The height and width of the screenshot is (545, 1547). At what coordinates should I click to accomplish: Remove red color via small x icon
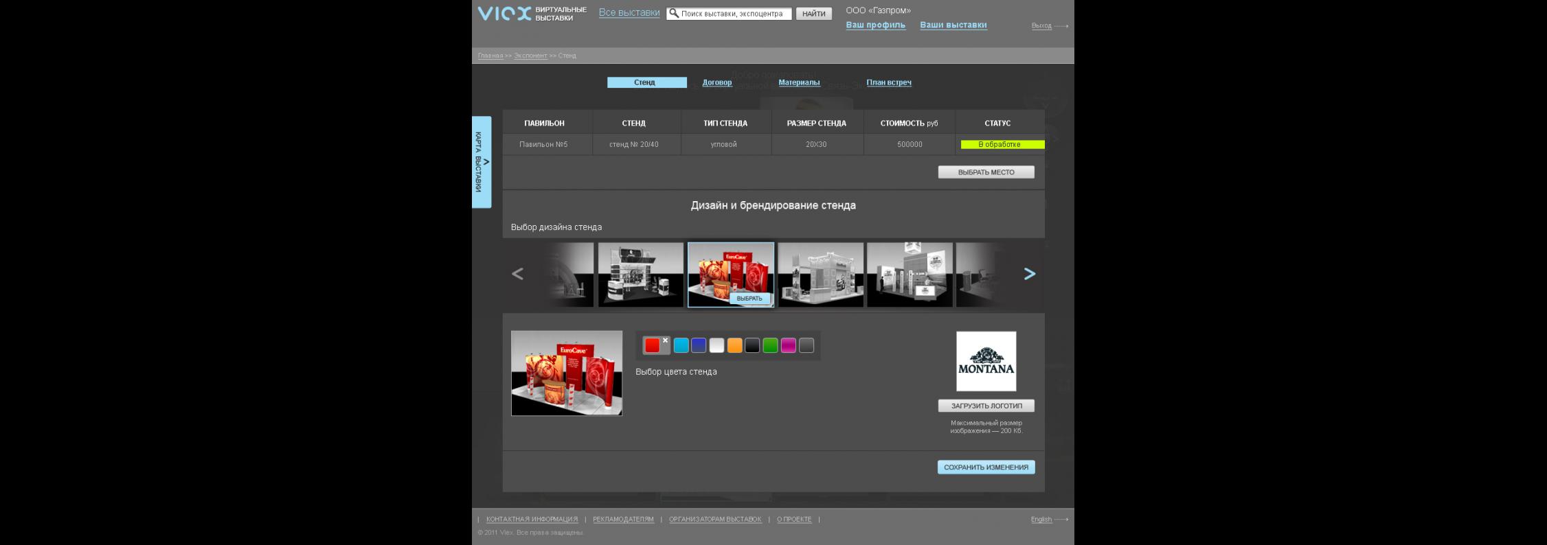coord(665,340)
